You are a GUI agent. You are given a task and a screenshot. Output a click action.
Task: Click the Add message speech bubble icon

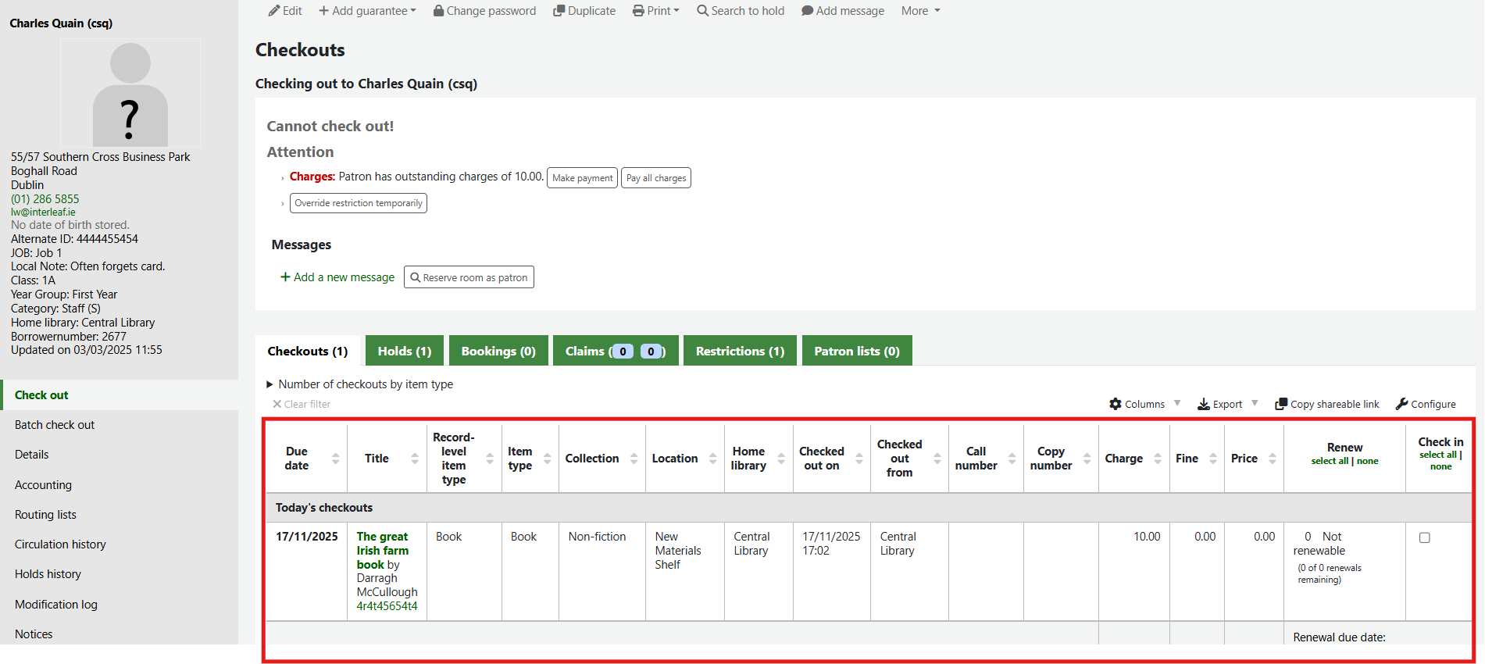point(807,11)
